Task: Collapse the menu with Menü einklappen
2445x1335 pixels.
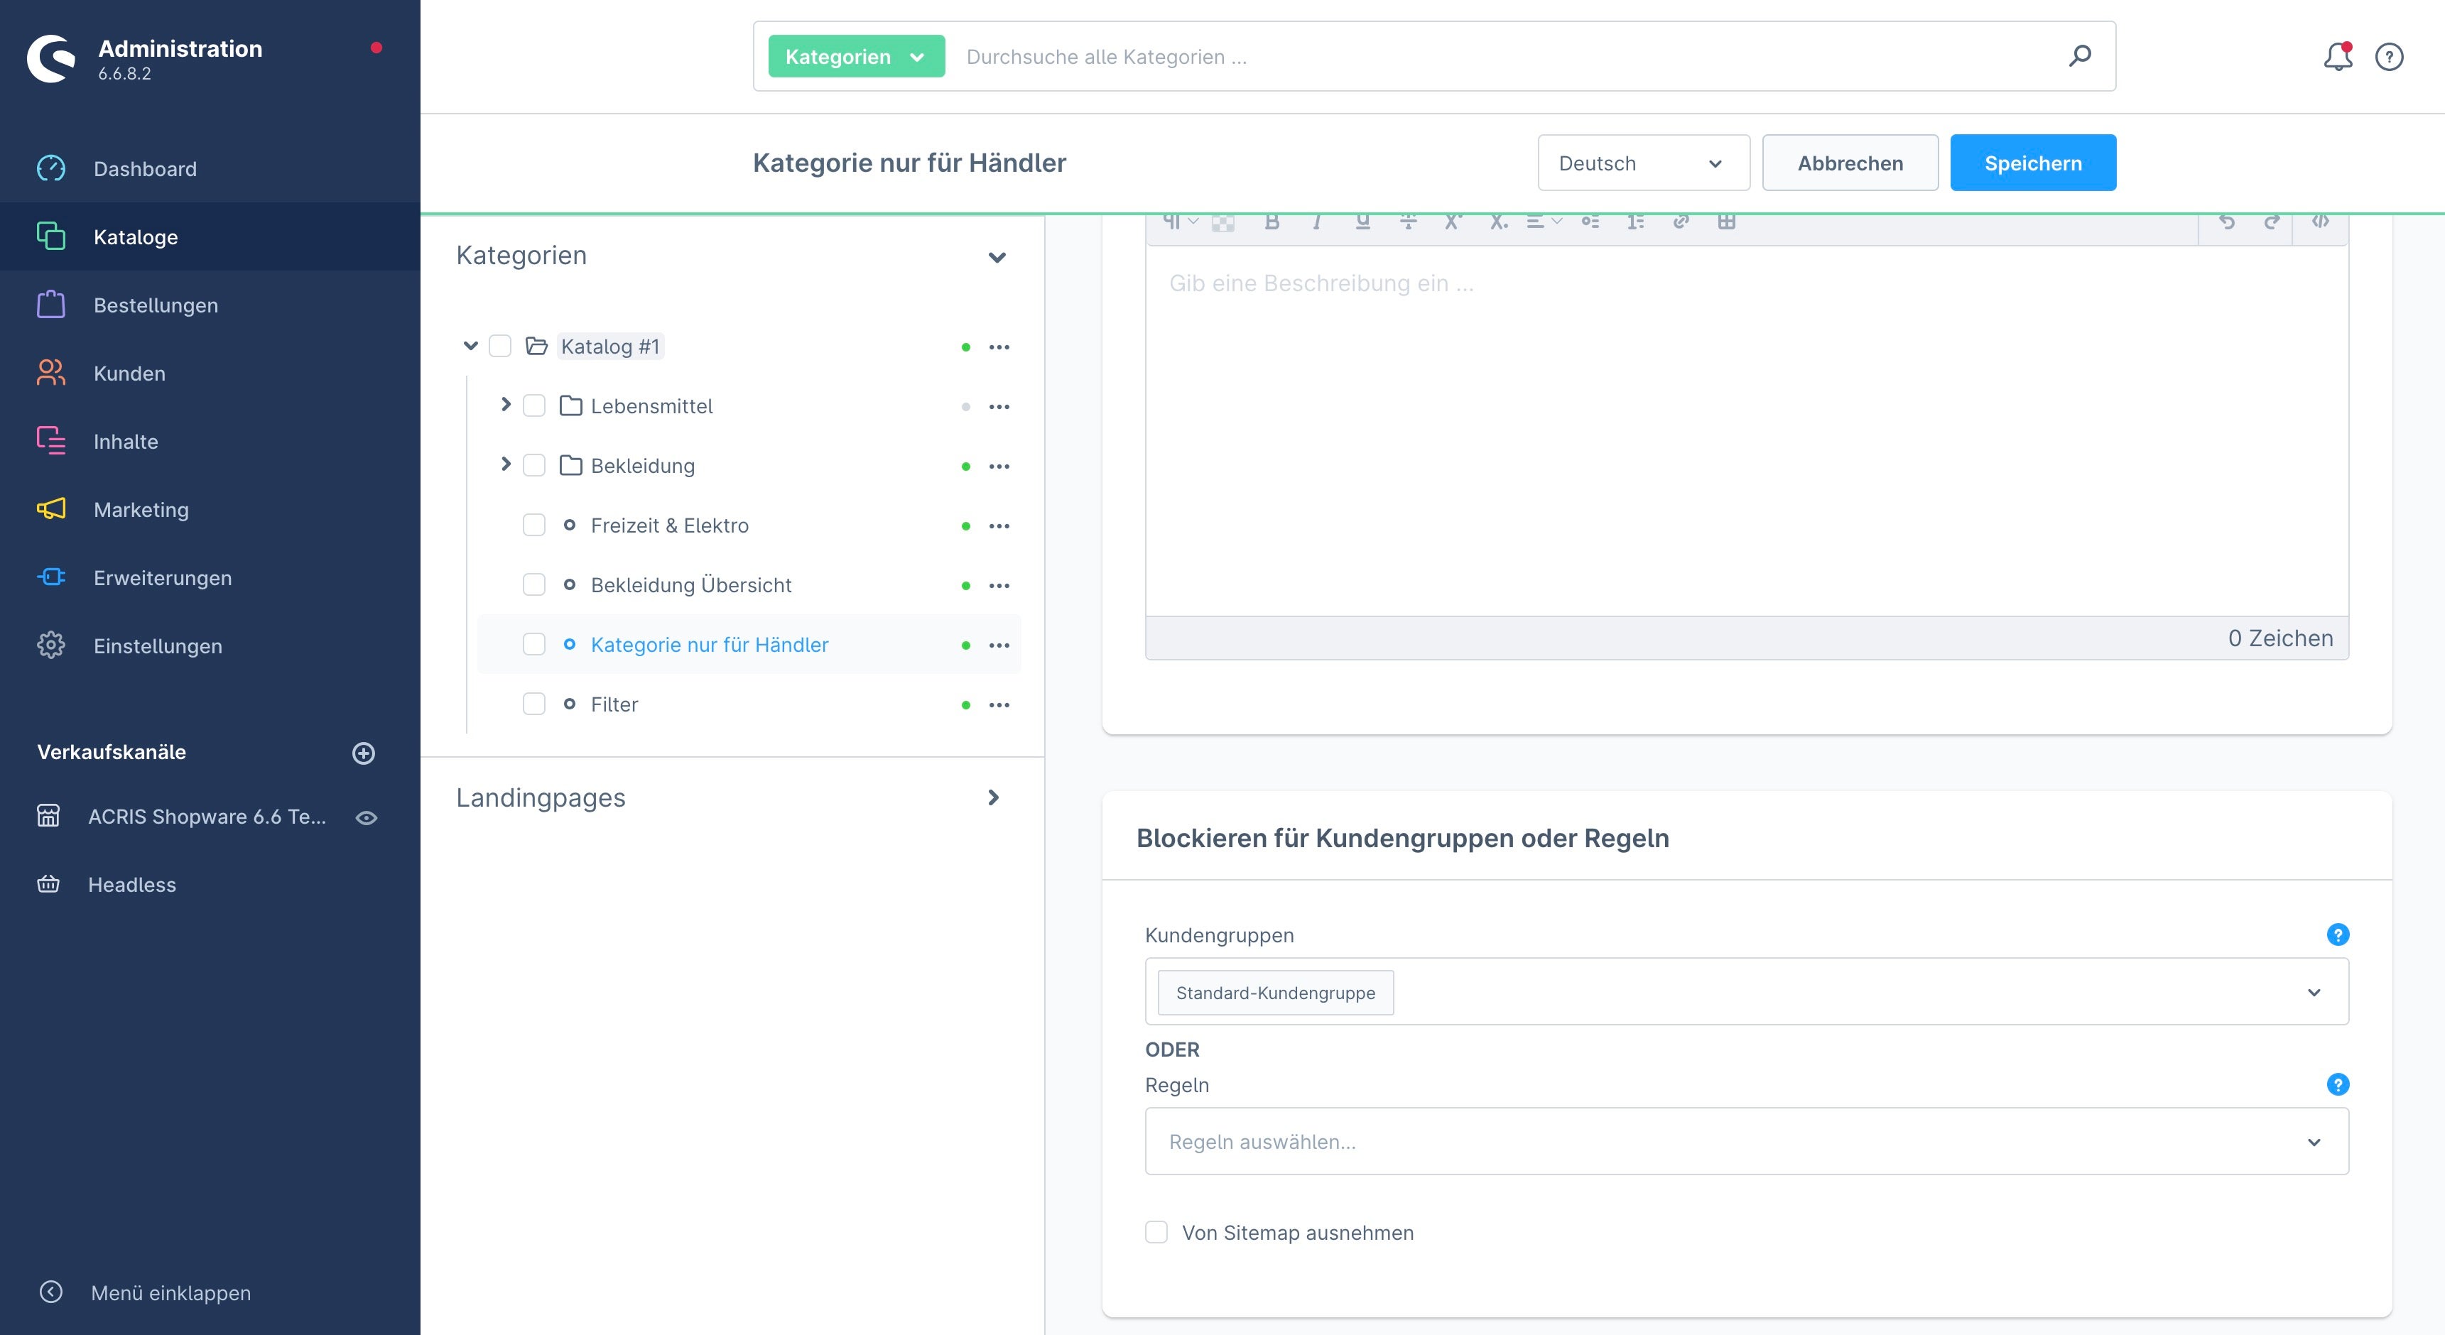Action: coord(171,1293)
